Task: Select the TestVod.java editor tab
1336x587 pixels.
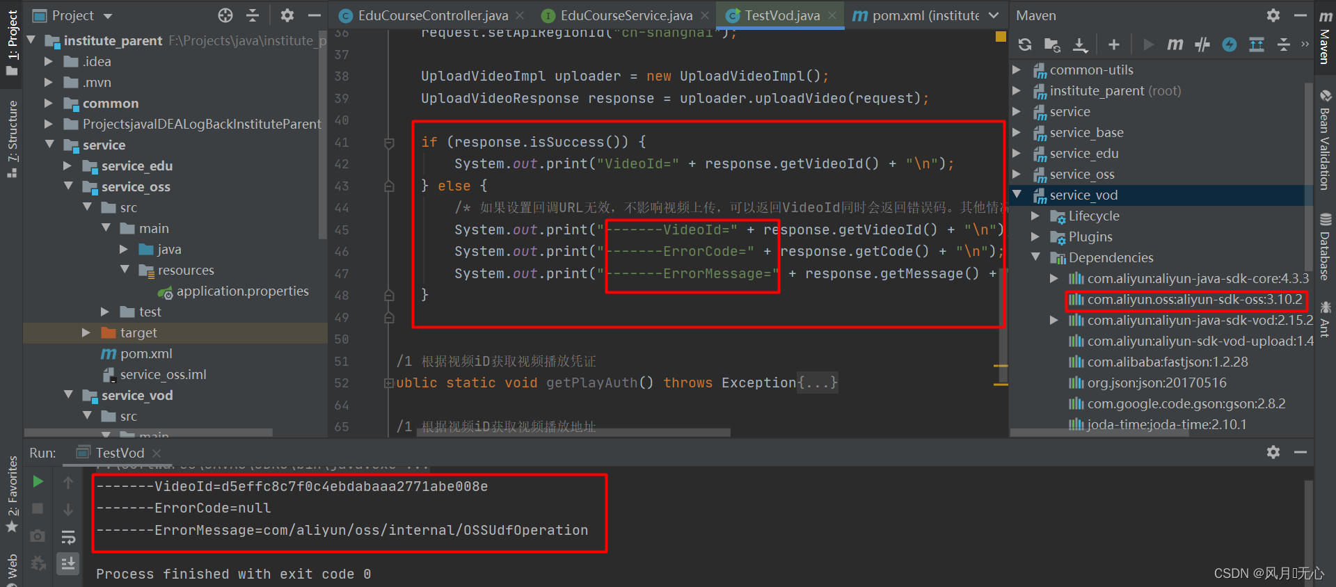Action: [x=781, y=15]
